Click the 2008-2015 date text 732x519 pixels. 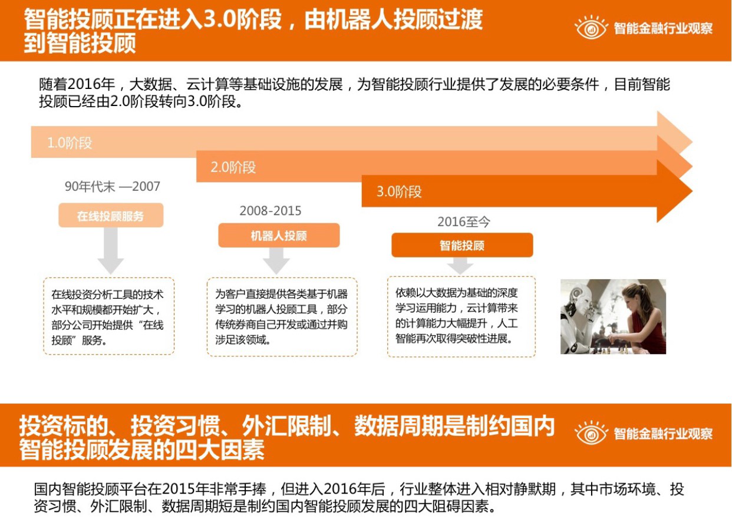(271, 210)
